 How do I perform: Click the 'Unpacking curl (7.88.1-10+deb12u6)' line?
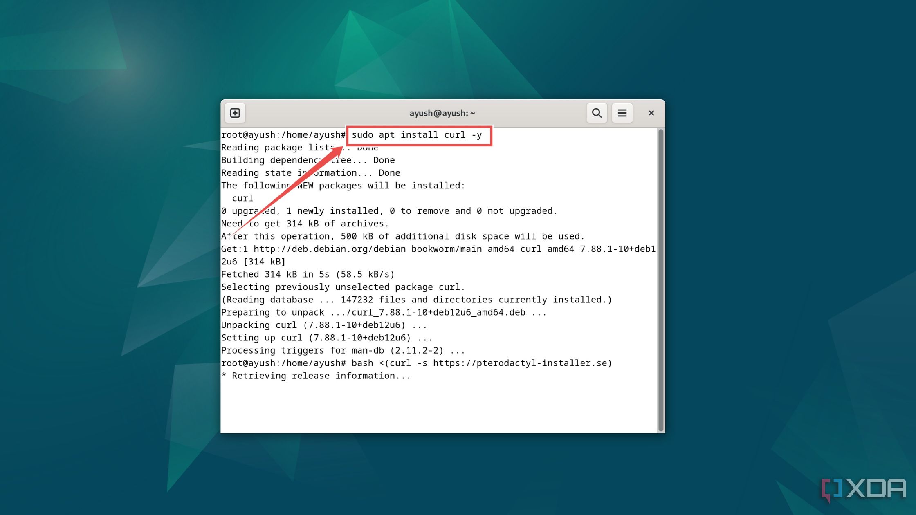pos(324,325)
